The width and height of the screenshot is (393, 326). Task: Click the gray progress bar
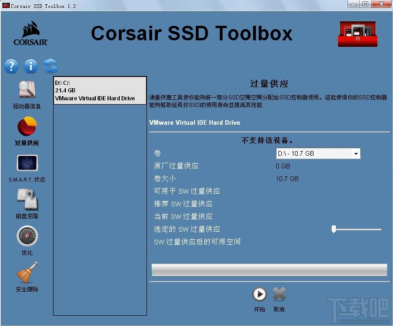coord(269,270)
